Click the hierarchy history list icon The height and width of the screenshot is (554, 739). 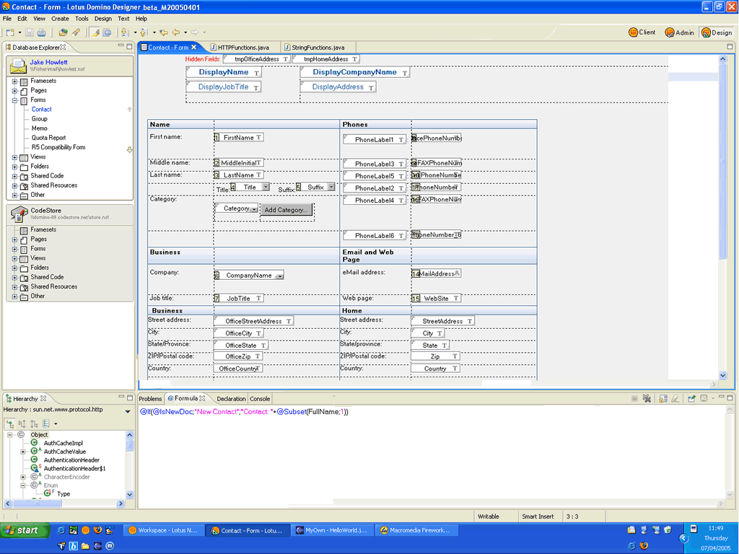46,423
